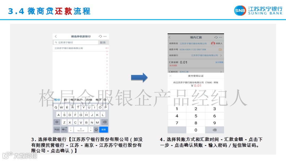
Task: Tap digit 9 on the numeric keypad
Action: click(x=215, y=123)
